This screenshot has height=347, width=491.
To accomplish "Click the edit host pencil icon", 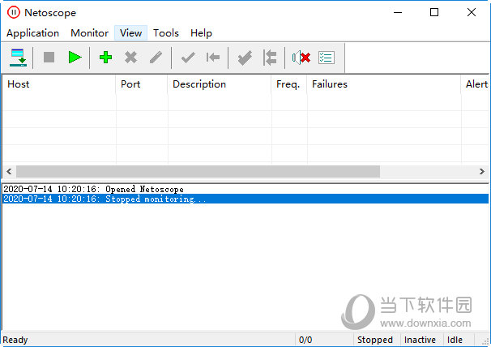I will 156,58.
